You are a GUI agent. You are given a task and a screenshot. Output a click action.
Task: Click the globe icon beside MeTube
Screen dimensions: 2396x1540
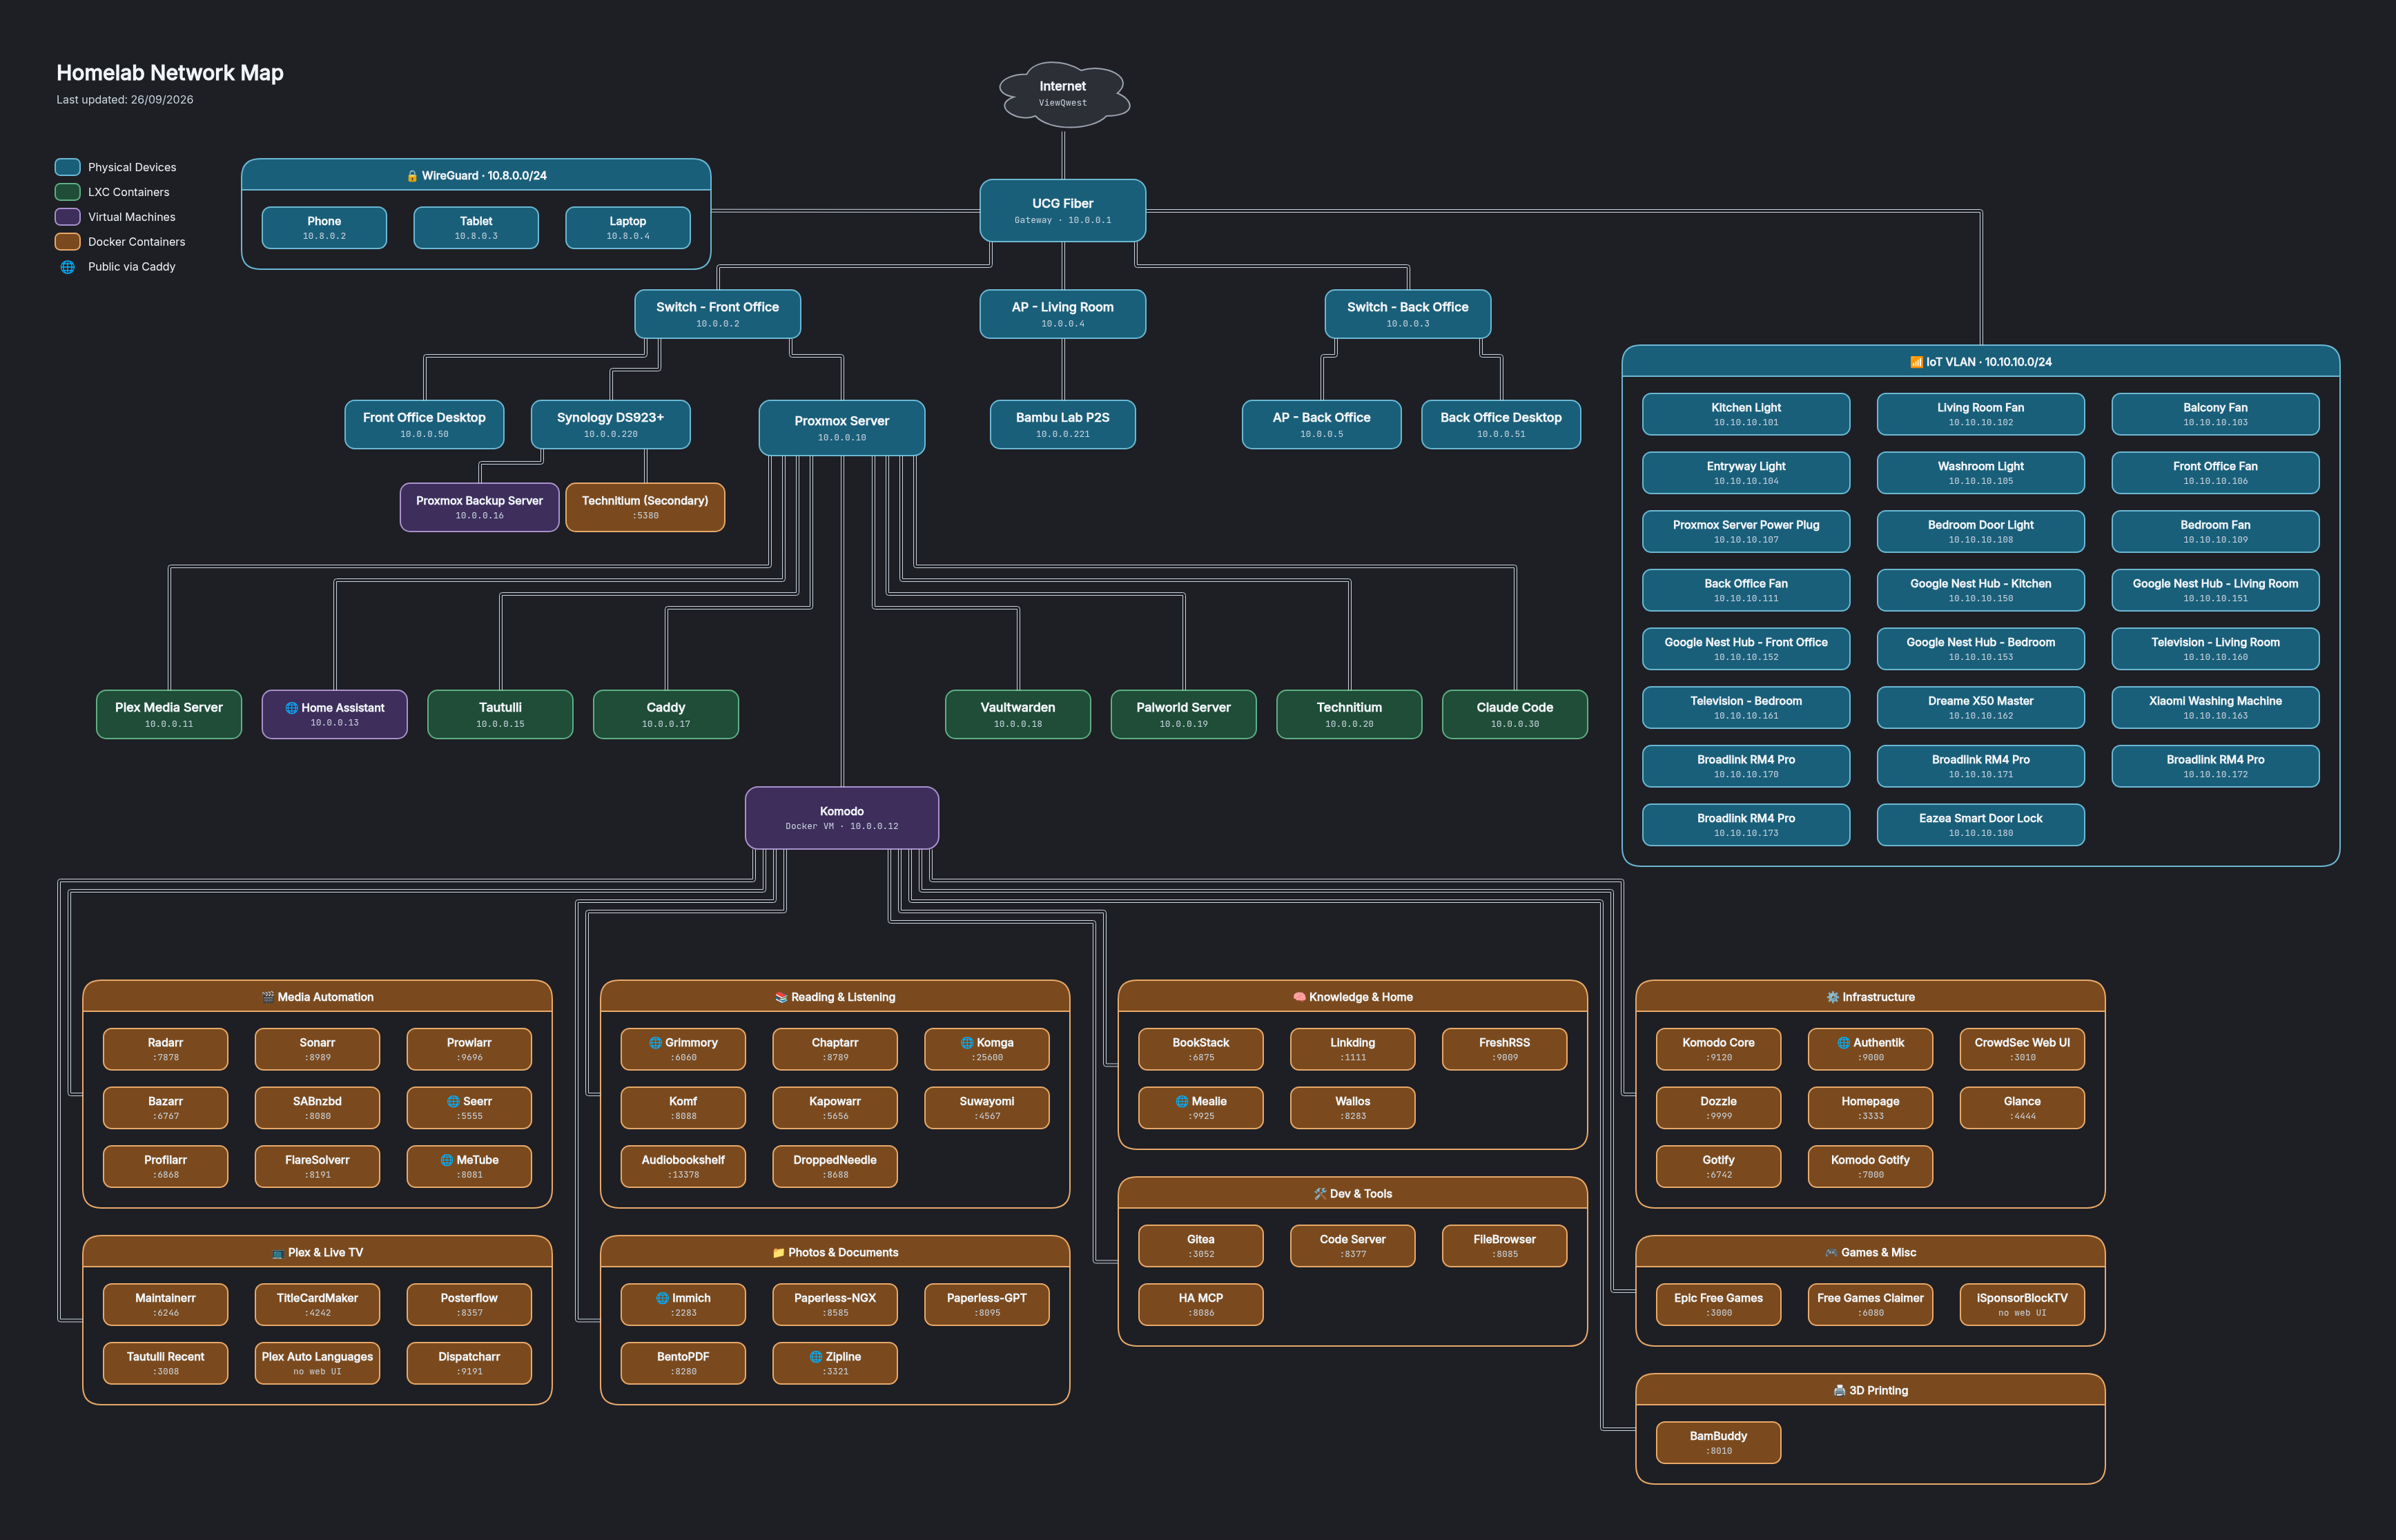(x=447, y=1160)
